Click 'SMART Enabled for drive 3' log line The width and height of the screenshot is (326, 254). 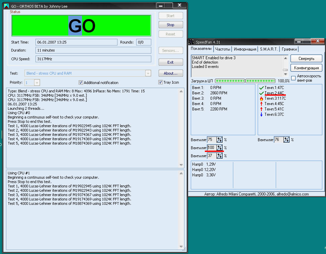(x=214, y=58)
